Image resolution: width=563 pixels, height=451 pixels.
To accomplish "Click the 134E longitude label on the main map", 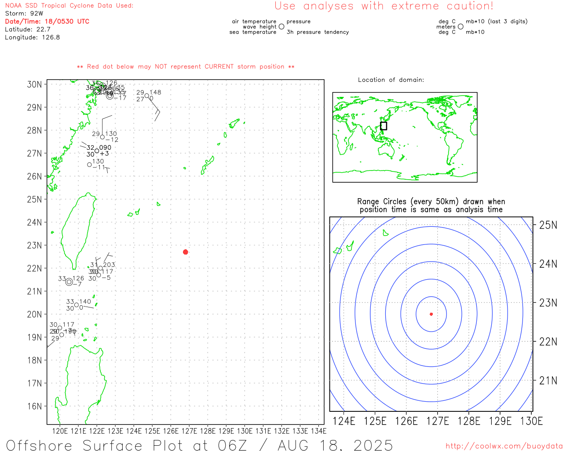I will point(319,431).
